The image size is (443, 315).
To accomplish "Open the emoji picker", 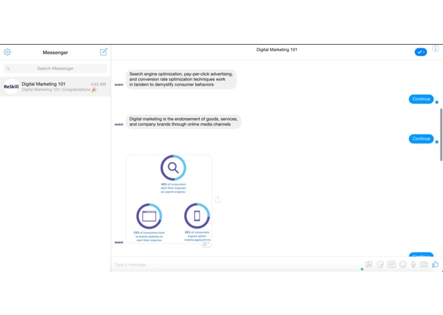I will click(403, 265).
